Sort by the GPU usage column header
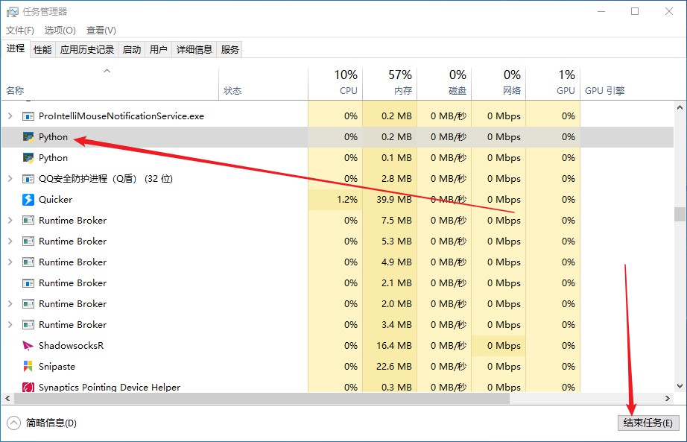This screenshot has height=442, width=687. tap(552, 84)
